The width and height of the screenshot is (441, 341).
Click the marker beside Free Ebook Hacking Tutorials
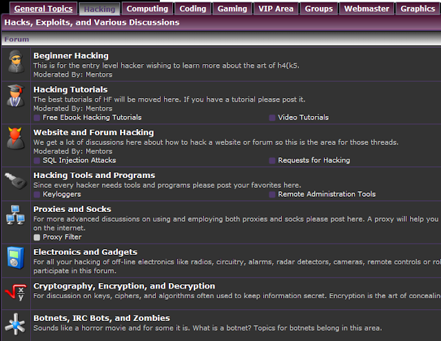tap(37, 117)
